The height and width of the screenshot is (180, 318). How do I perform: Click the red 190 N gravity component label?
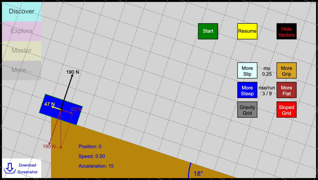click(49, 146)
